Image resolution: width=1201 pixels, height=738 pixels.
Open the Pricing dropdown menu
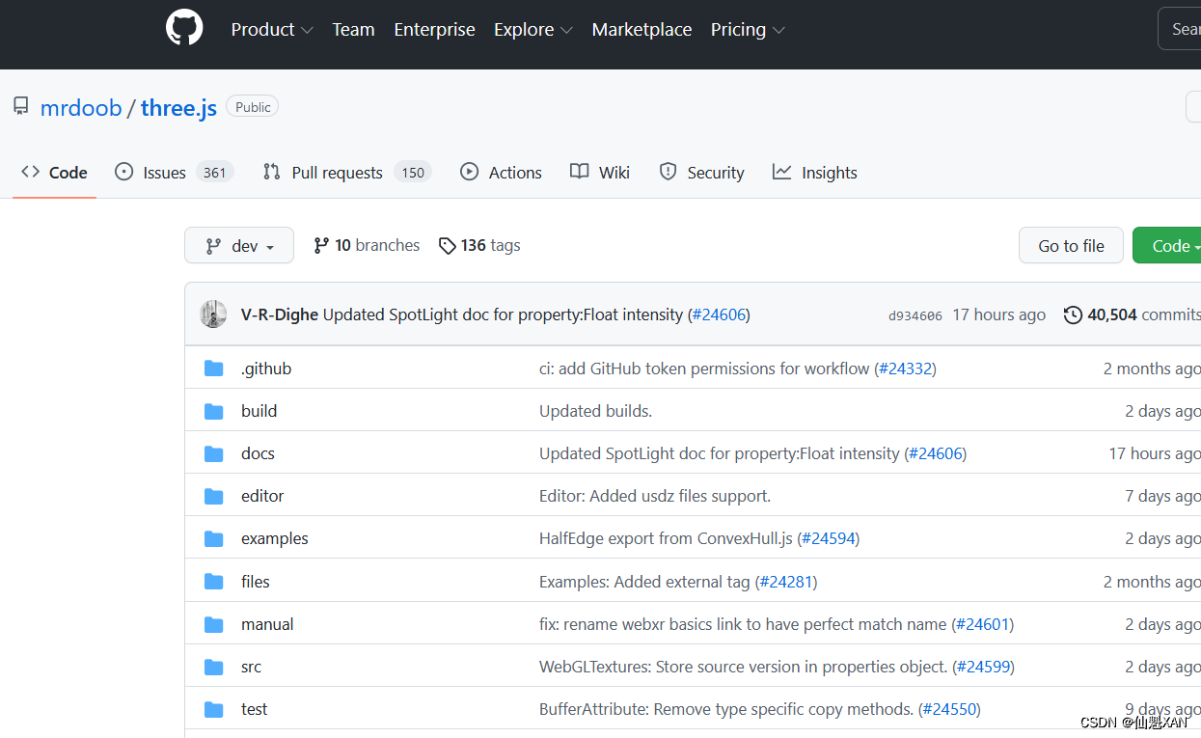pyautogui.click(x=748, y=30)
